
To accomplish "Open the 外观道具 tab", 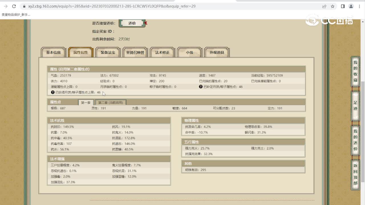I will coord(217,52).
